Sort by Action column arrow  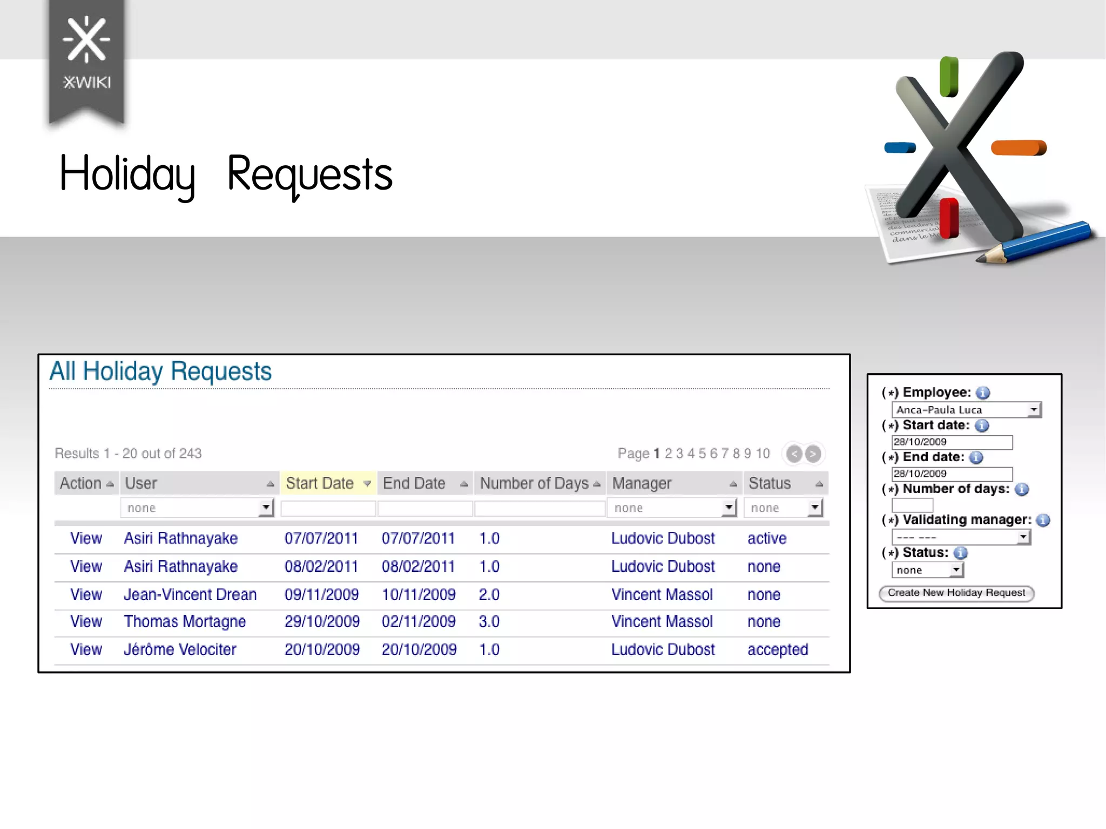[110, 484]
